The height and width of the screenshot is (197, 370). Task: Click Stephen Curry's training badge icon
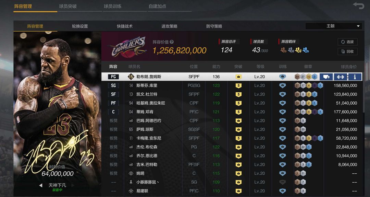(282, 85)
